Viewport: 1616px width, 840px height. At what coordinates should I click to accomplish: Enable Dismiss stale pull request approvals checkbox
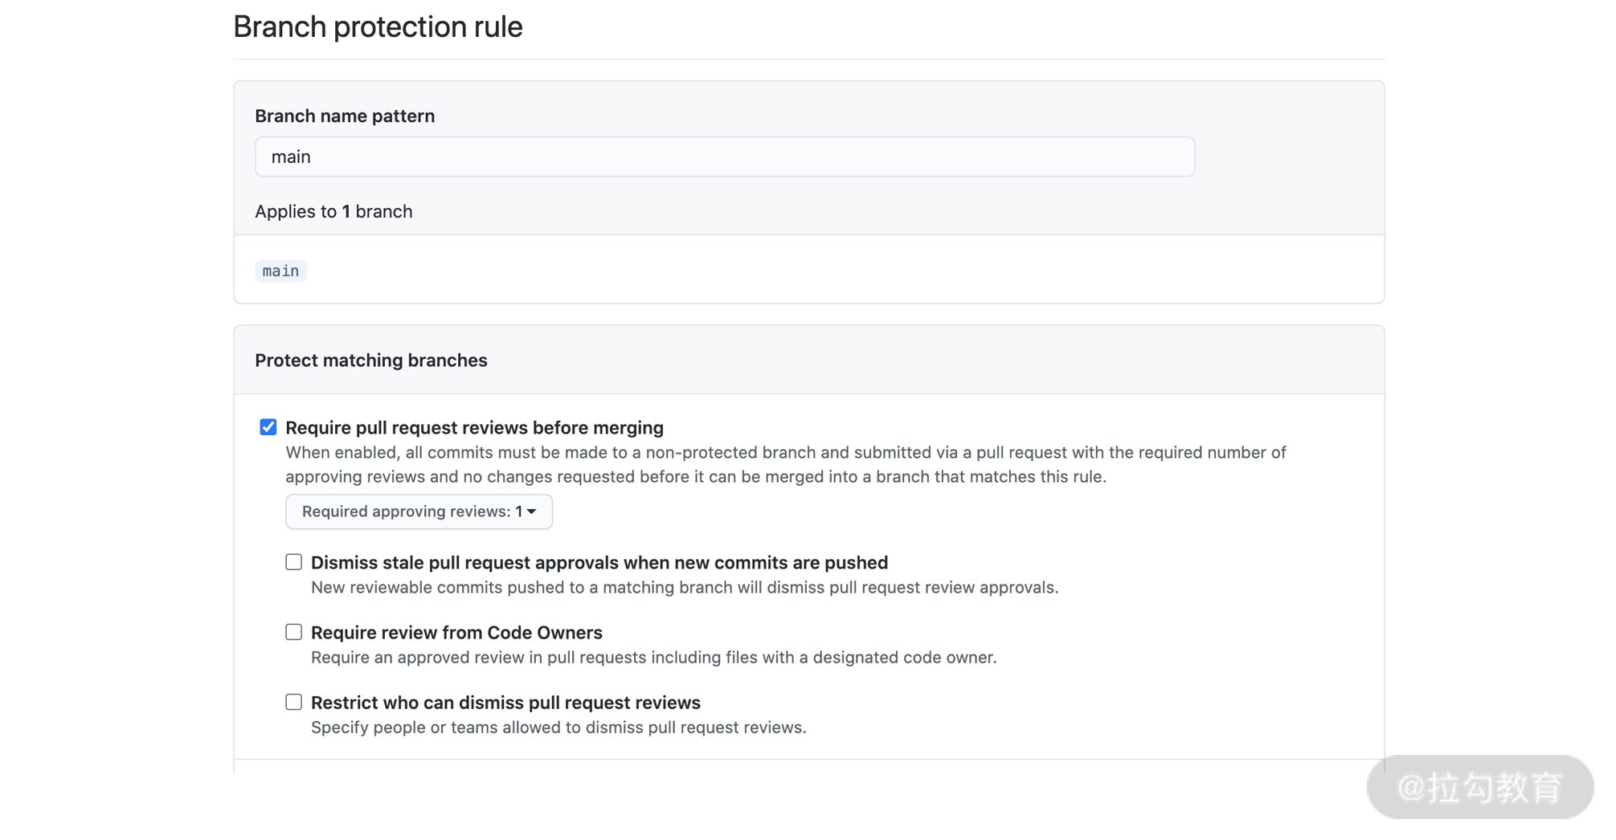coord(294,562)
